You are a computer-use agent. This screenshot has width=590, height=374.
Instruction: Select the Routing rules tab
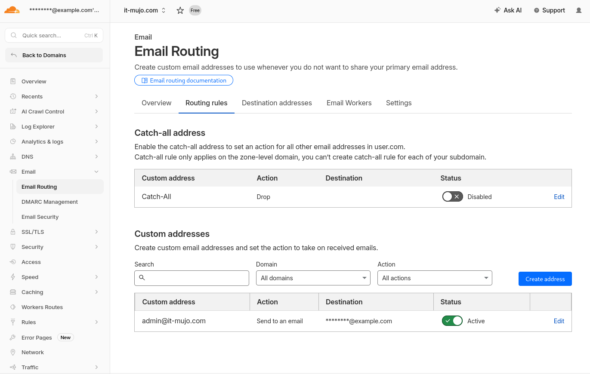coord(207,103)
